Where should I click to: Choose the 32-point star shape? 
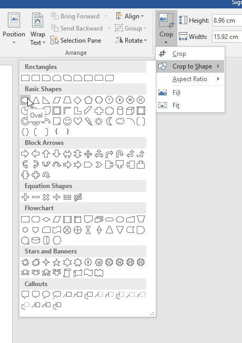click(x=141, y=262)
